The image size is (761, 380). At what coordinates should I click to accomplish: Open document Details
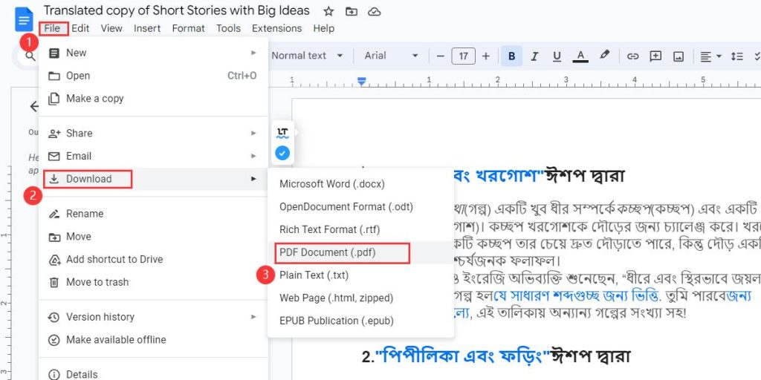pyautogui.click(x=153, y=374)
